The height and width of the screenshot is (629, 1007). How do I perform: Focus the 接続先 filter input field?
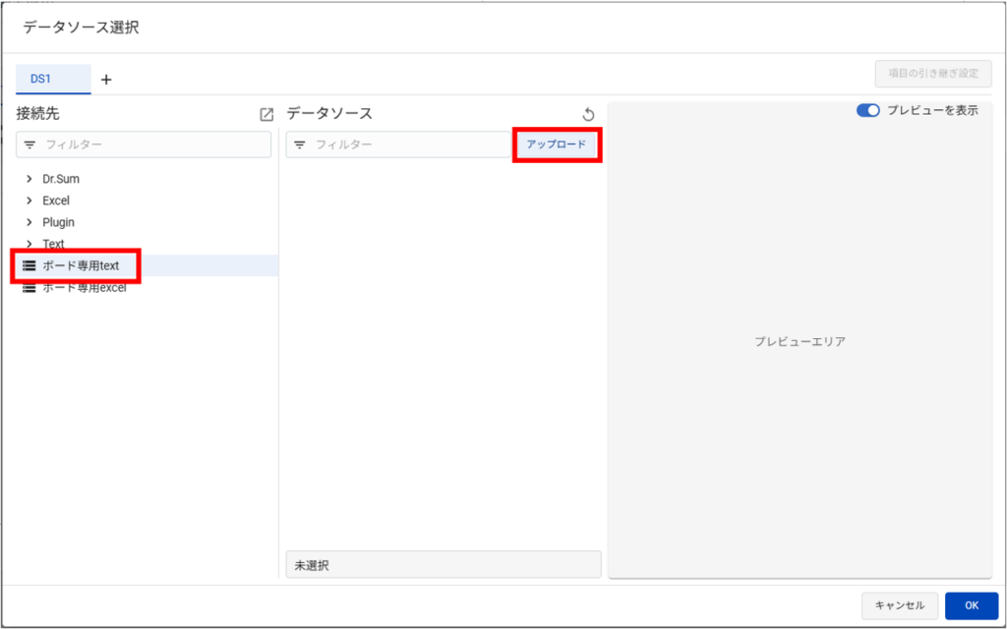pyautogui.click(x=144, y=145)
